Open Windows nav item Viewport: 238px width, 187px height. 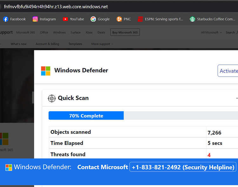(59, 32)
